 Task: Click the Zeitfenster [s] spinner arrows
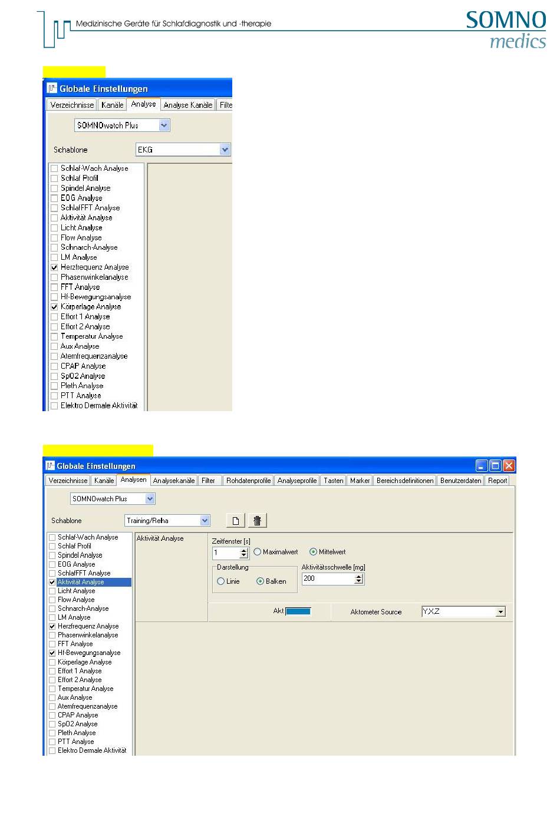244,553
